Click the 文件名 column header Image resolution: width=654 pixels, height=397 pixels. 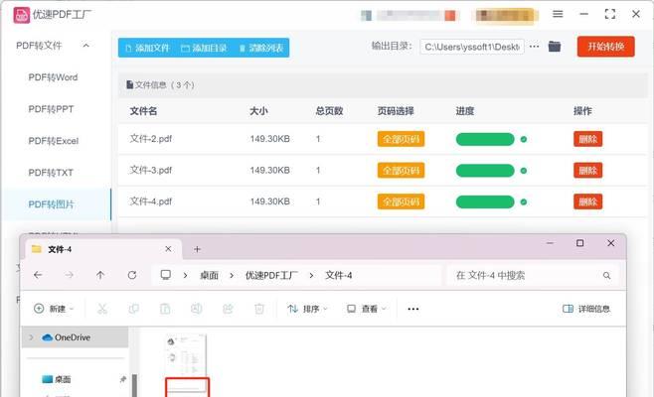143,111
